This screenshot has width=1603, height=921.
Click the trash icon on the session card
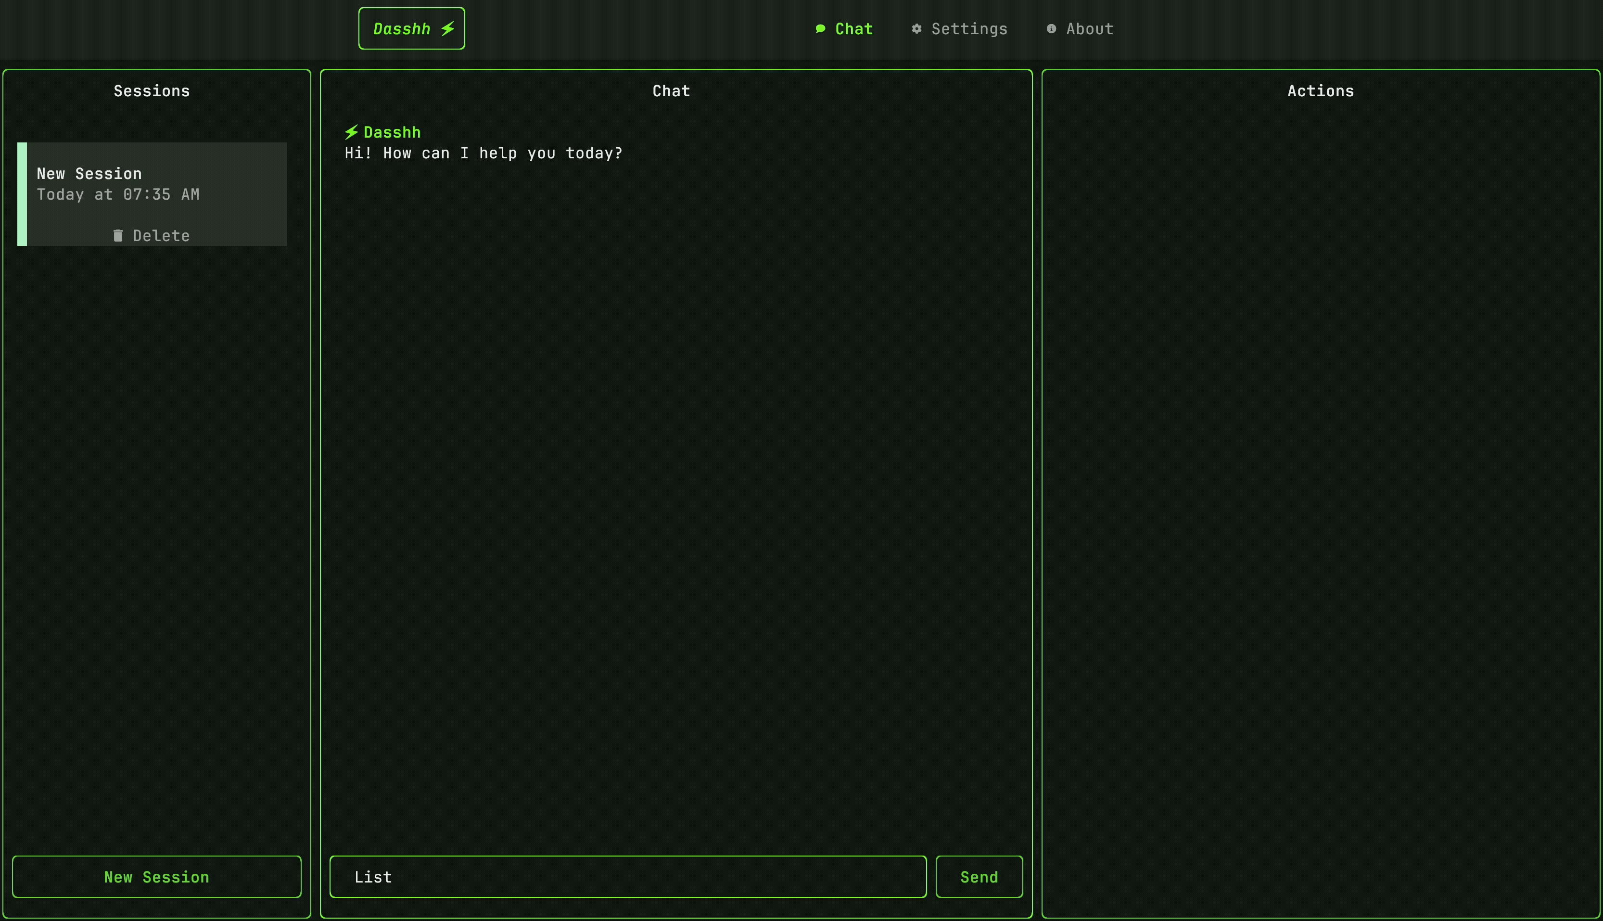(117, 235)
